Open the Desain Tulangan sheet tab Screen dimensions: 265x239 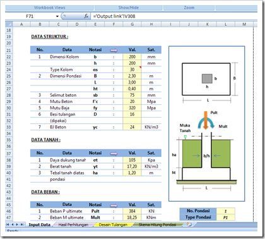tap(113, 224)
